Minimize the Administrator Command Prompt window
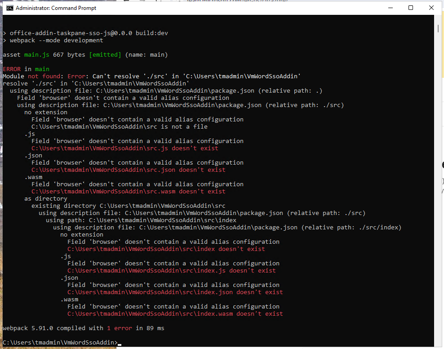Image resolution: width=444 pixels, height=349 pixels. pyautogui.click(x=391, y=8)
